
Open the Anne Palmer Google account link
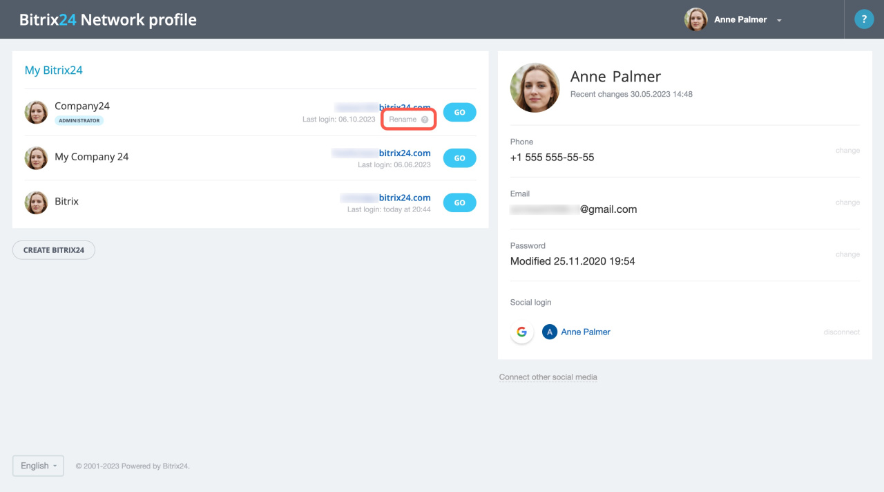click(x=586, y=332)
